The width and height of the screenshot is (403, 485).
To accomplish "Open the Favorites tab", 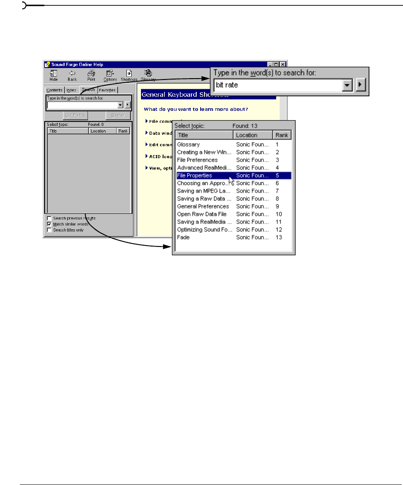I will click(107, 90).
